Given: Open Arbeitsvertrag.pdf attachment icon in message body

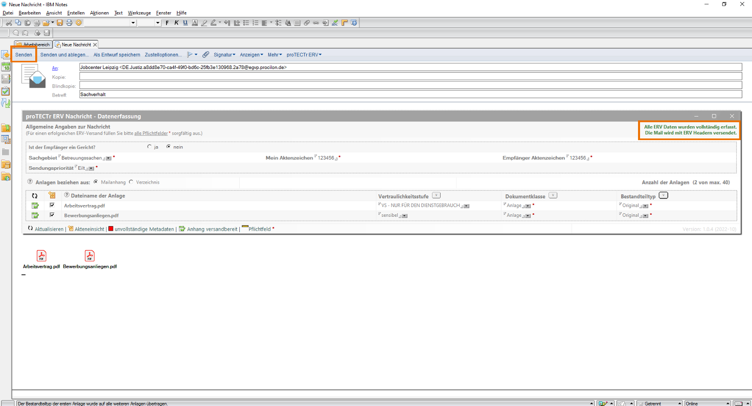Looking at the screenshot, I should pyautogui.click(x=41, y=256).
